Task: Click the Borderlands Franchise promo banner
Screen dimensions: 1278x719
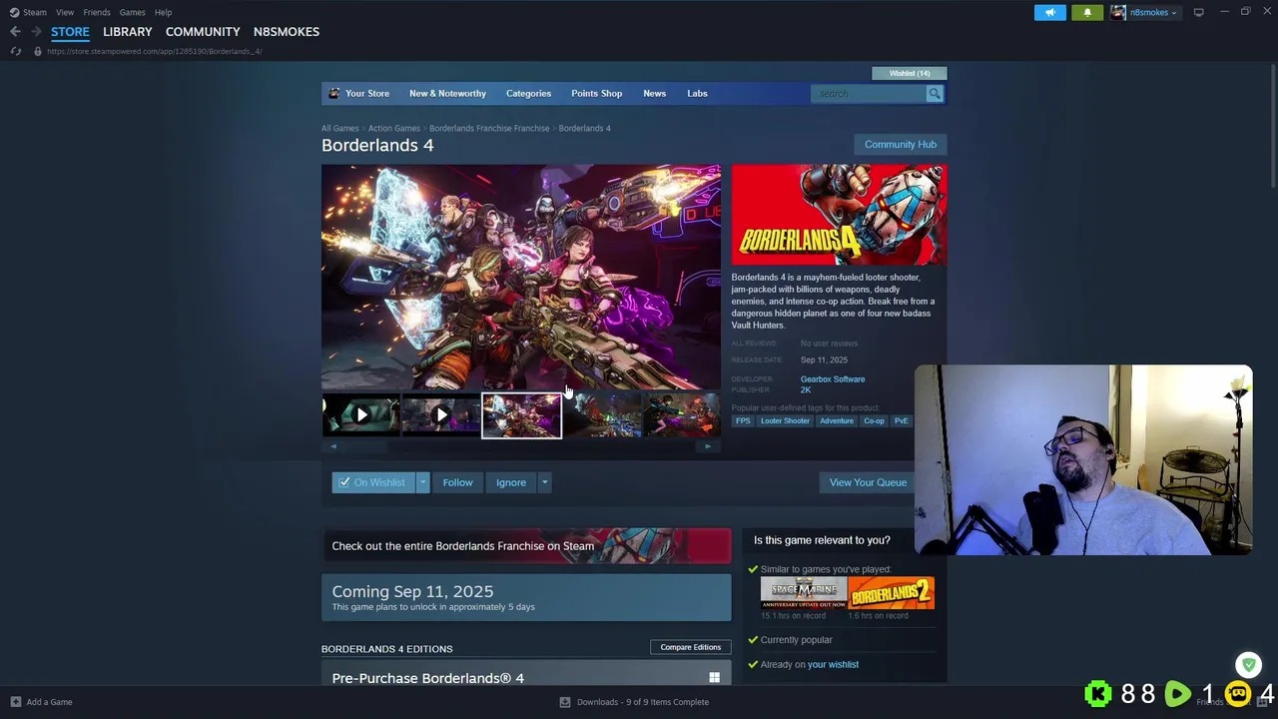Action: (x=526, y=546)
